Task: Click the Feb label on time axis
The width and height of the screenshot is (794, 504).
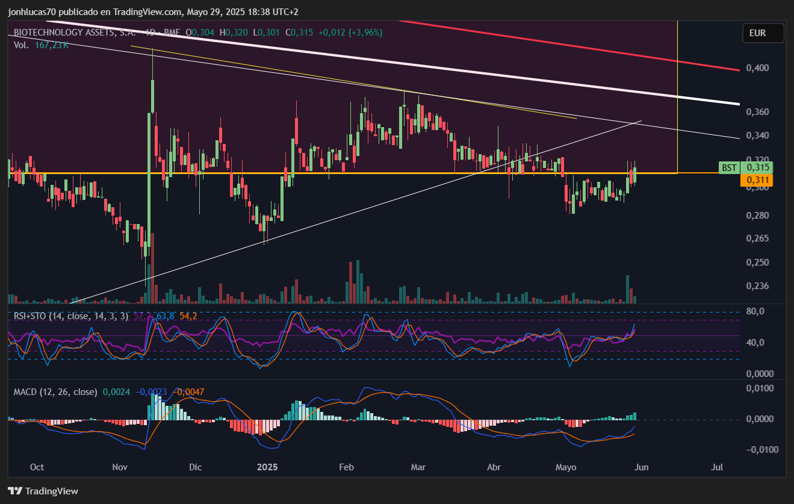Action: point(346,467)
